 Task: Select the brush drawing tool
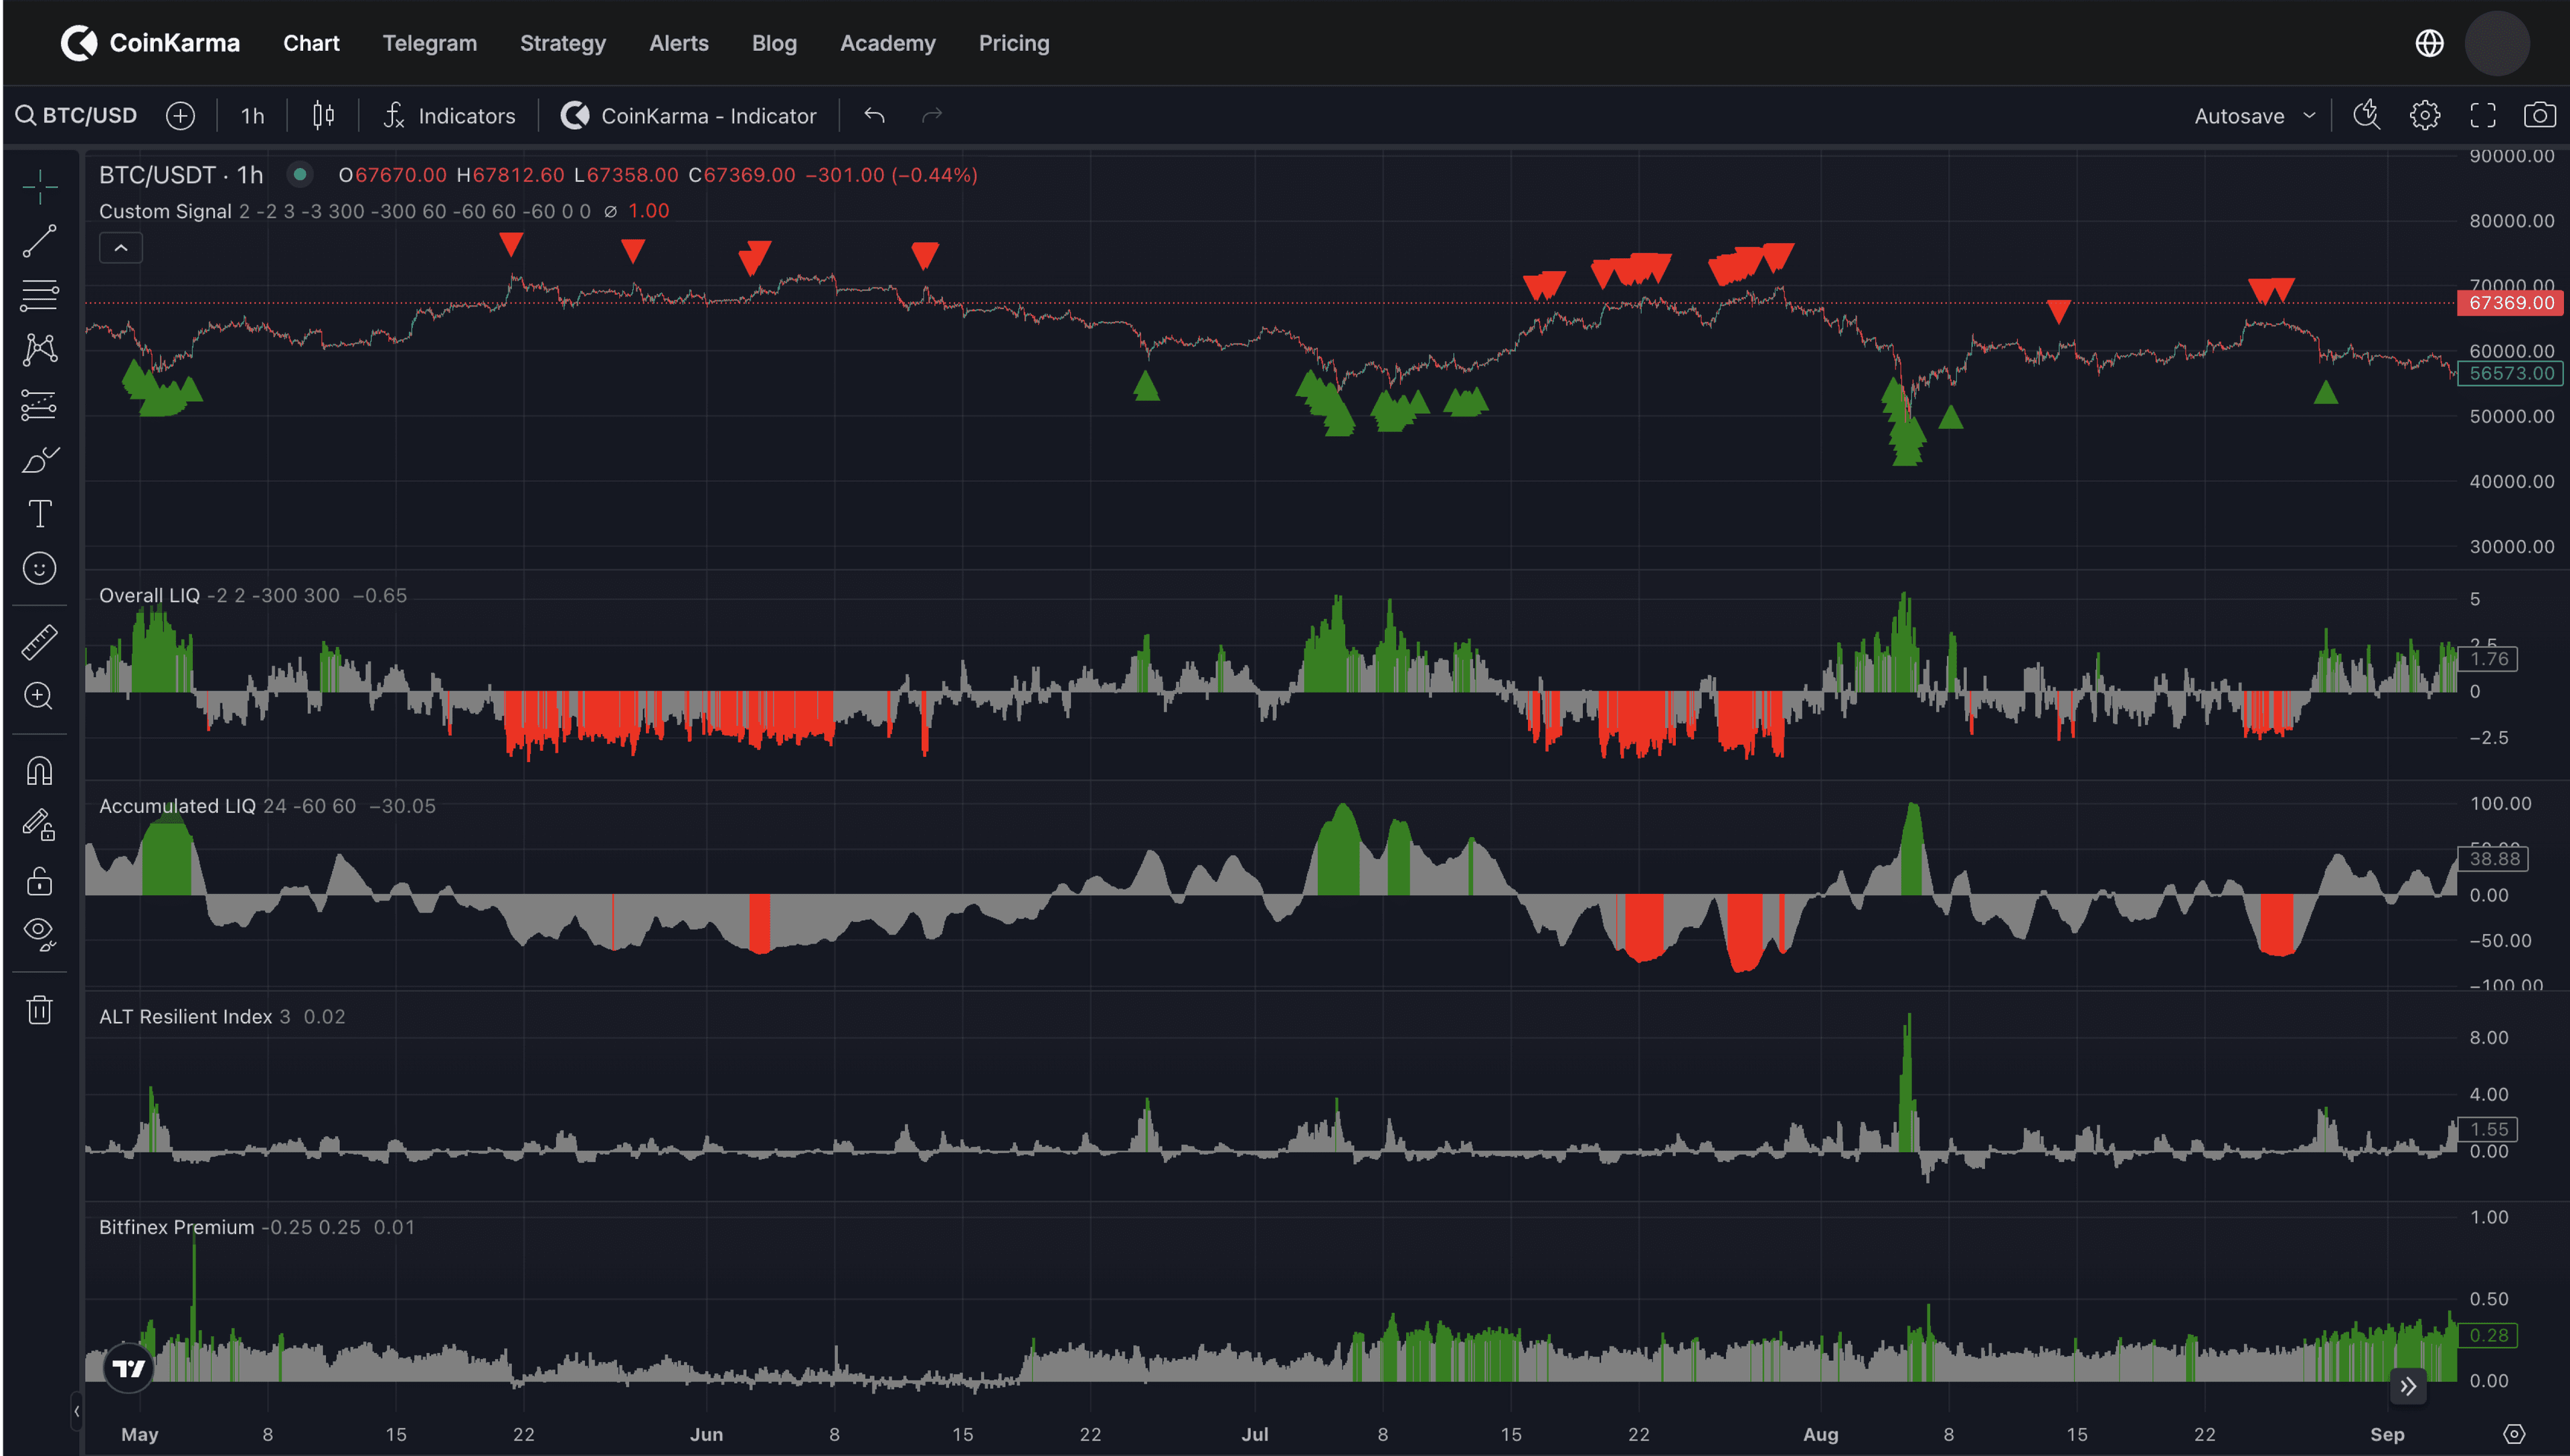click(40, 459)
